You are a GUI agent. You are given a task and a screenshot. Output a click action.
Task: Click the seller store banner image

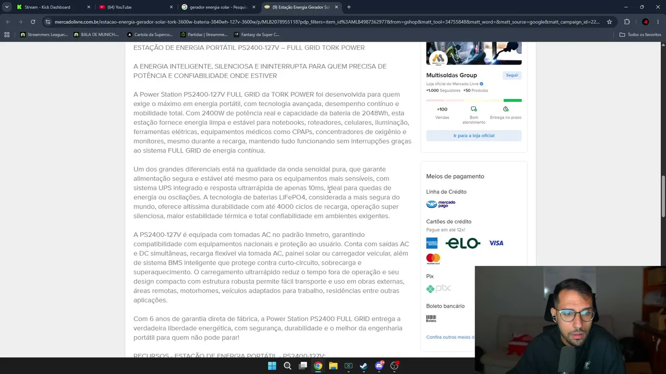tap(473, 54)
